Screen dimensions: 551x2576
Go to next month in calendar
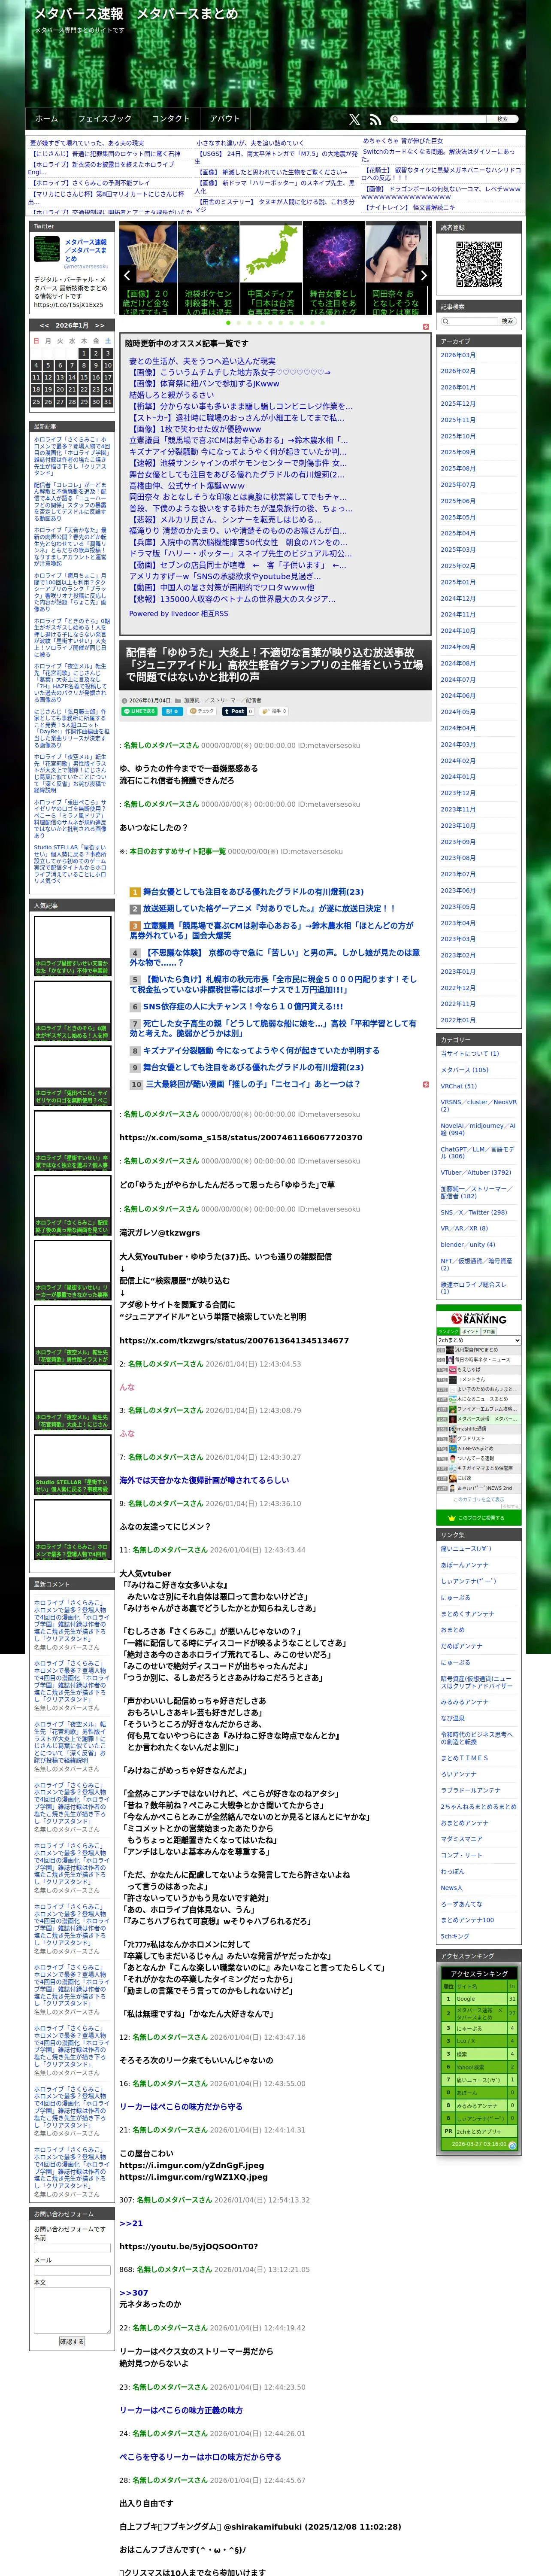[99, 325]
